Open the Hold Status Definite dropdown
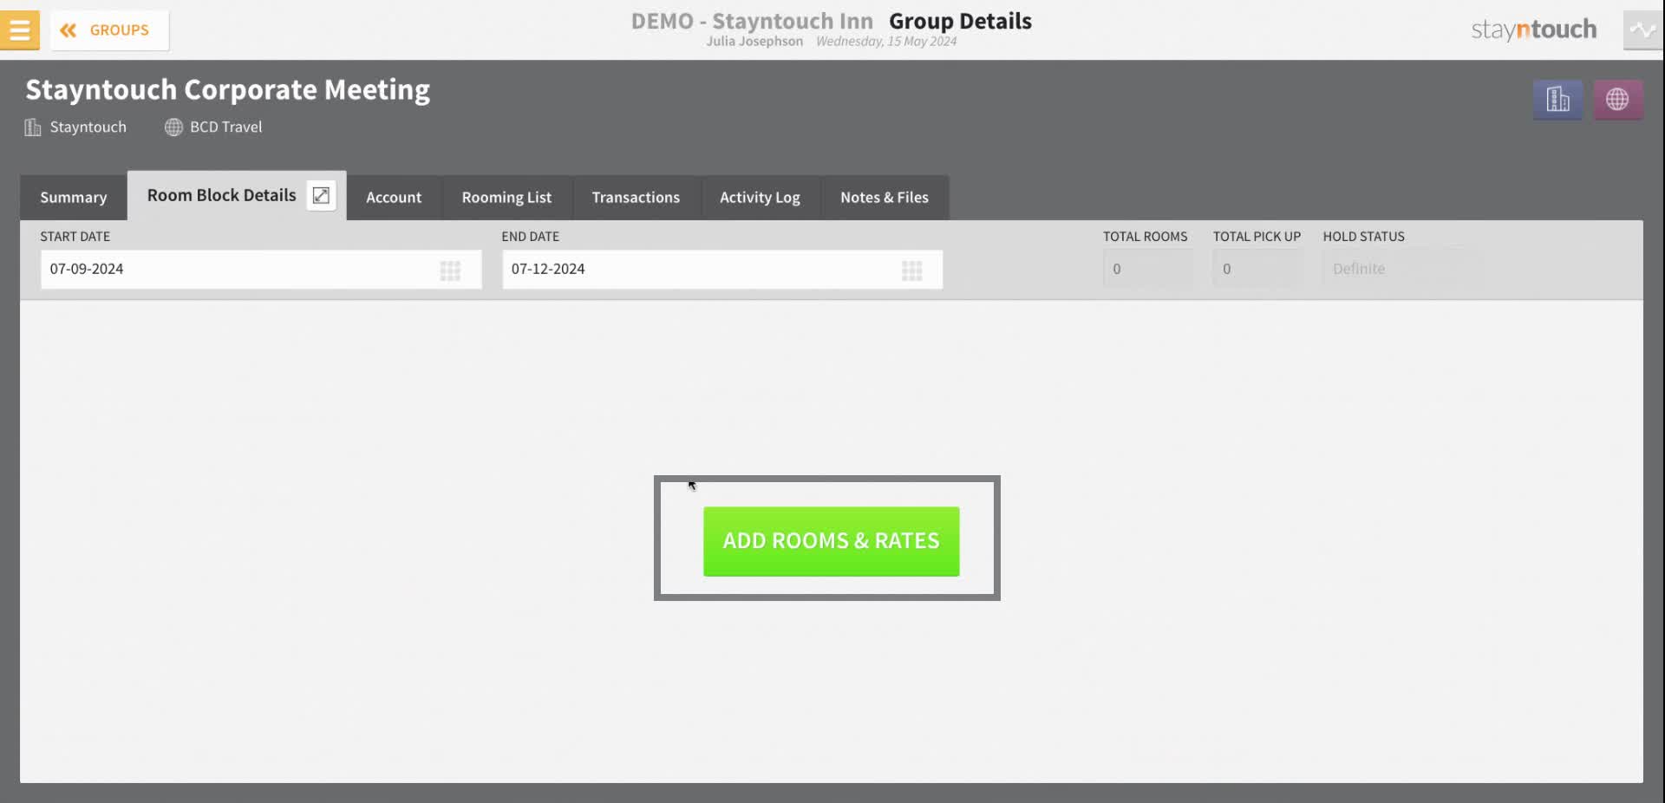 [x=1402, y=269]
